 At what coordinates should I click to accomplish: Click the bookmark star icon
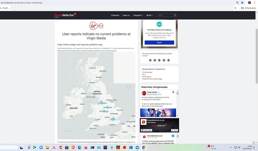pos(242,3)
